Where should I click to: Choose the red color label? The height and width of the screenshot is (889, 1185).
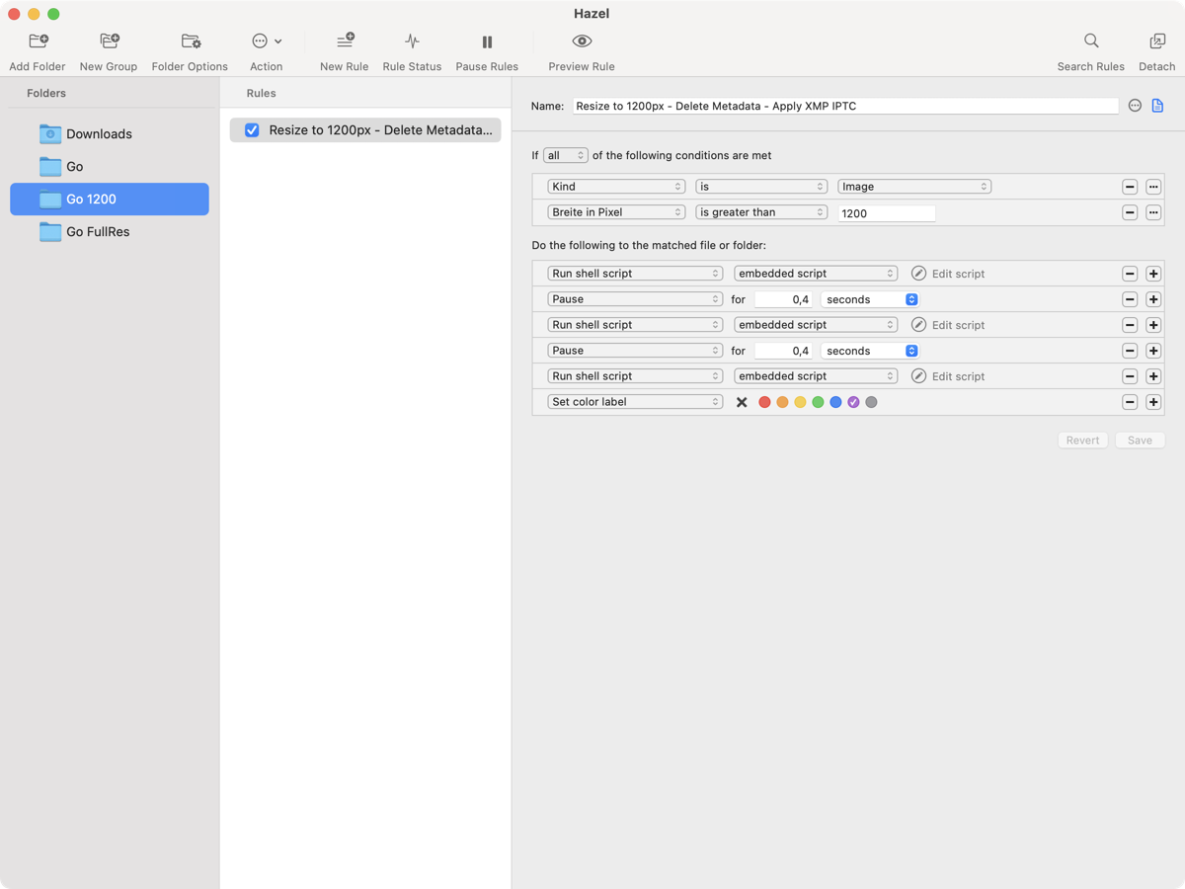(x=764, y=402)
